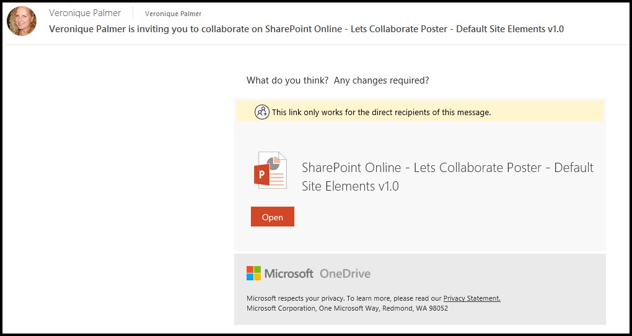Click the smaller Veronique Palmer name label
Image resolution: width=632 pixels, height=336 pixels.
[173, 14]
